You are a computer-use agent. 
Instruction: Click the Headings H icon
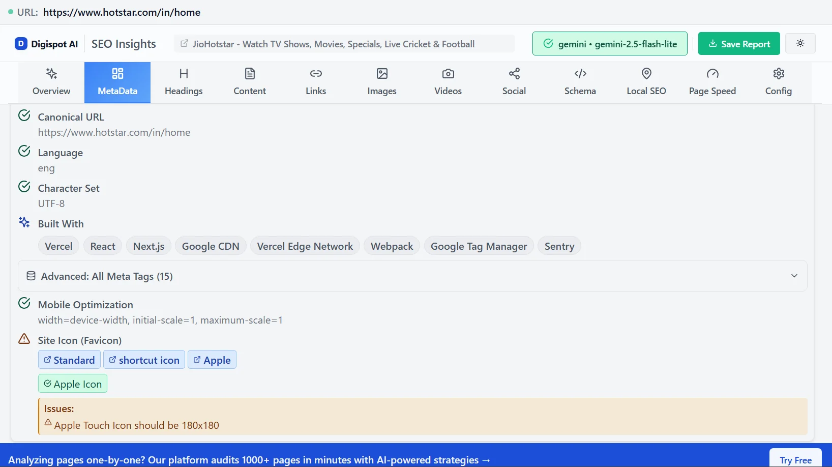(x=184, y=74)
